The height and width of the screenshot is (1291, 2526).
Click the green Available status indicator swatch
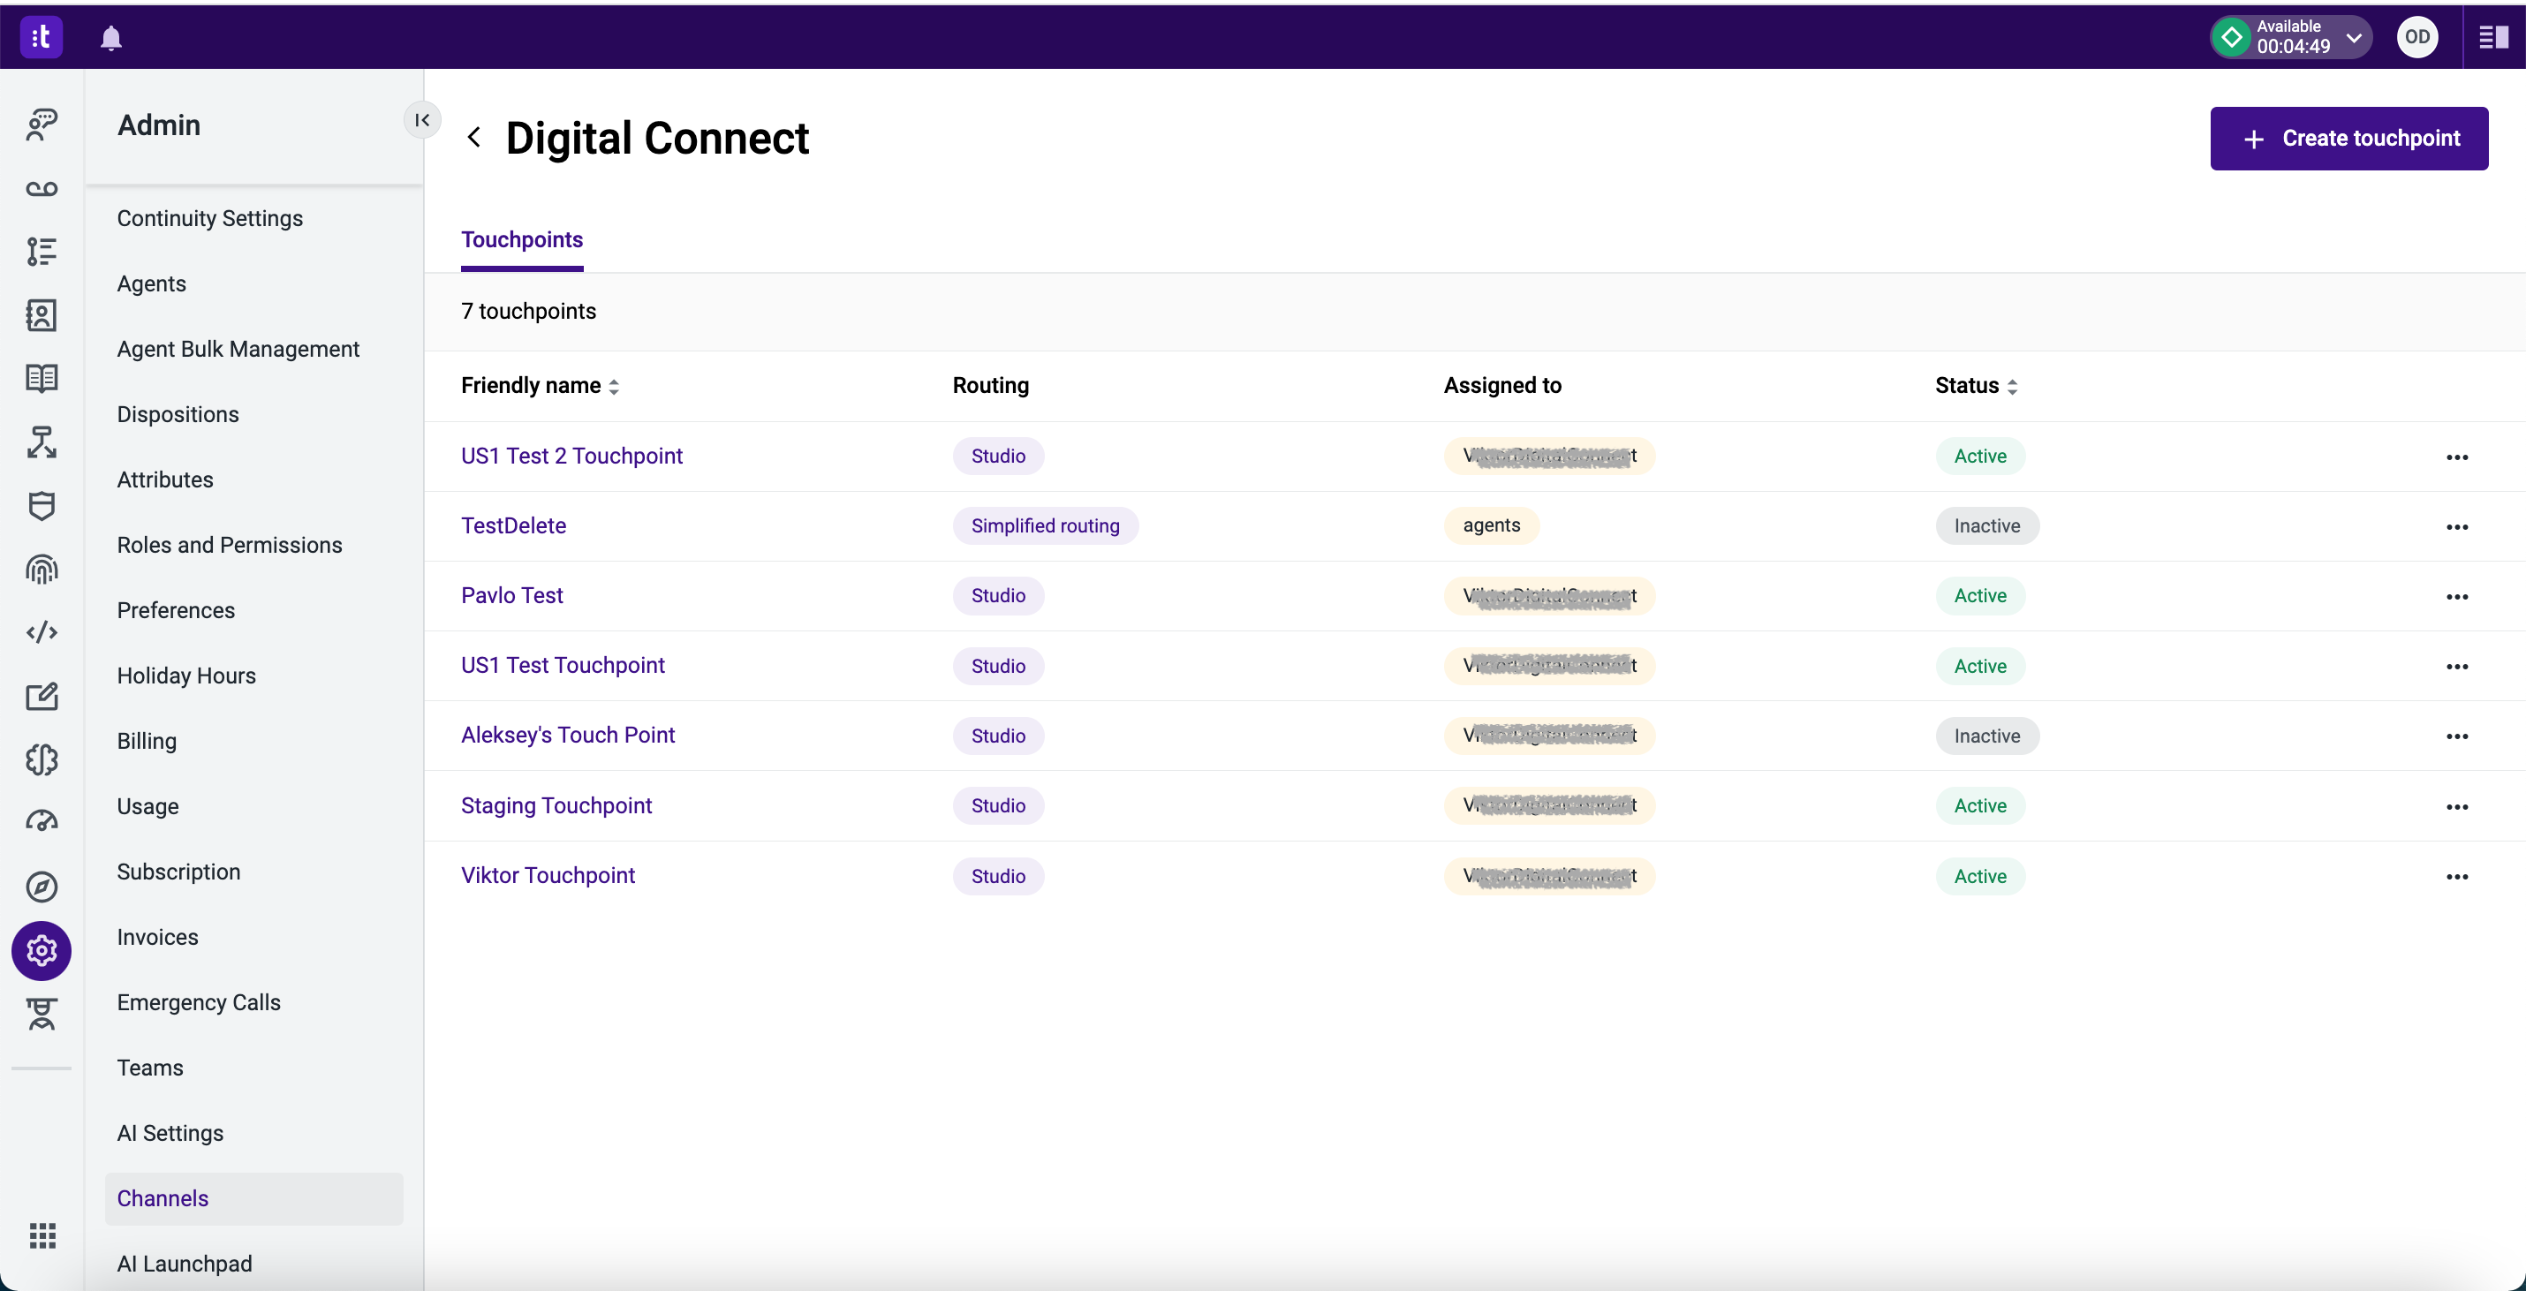click(2231, 37)
